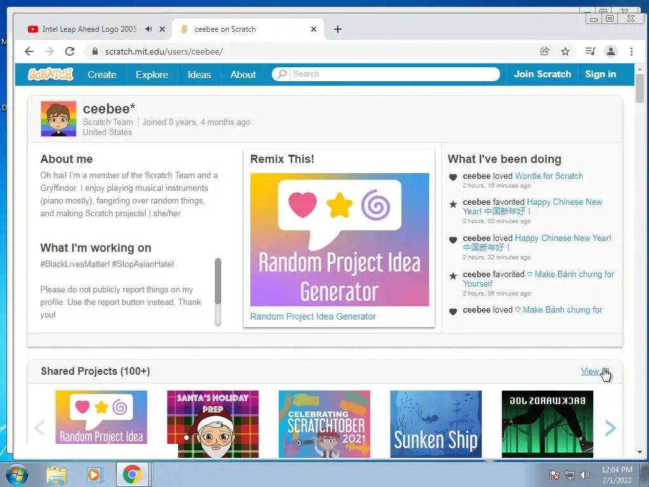This screenshot has height=487, width=649.
Task: Click Sign in
Action: coord(601,74)
